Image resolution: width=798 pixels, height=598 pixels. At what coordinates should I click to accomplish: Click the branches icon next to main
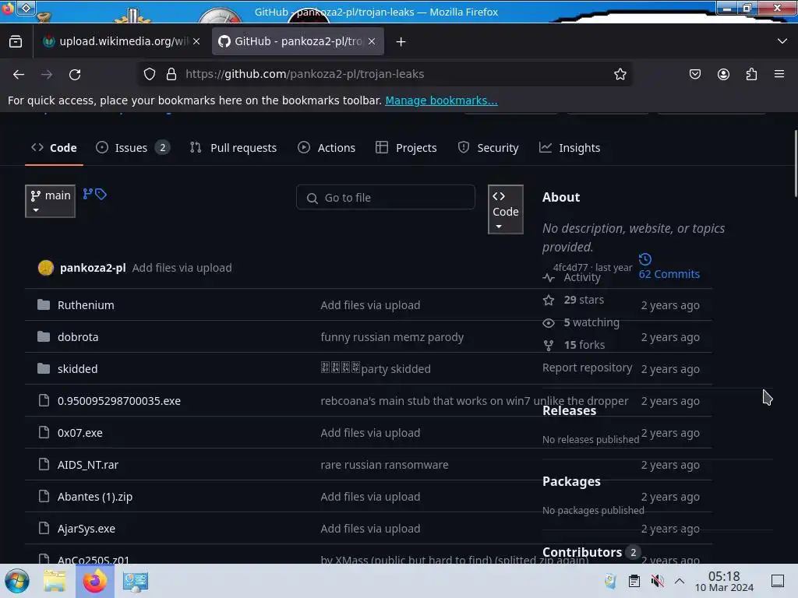click(88, 194)
